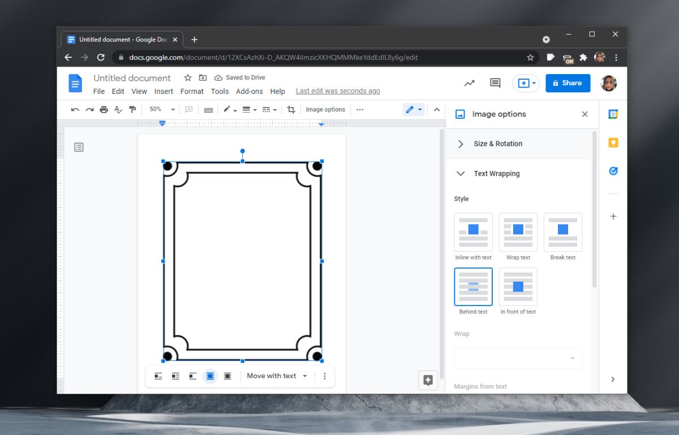The width and height of the screenshot is (679, 435).
Task: Open version history via Last edit link
Action: coord(338,91)
